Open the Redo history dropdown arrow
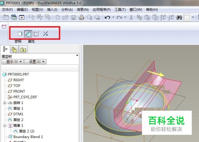The width and height of the screenshot is (199, 142). pos(125,17)
